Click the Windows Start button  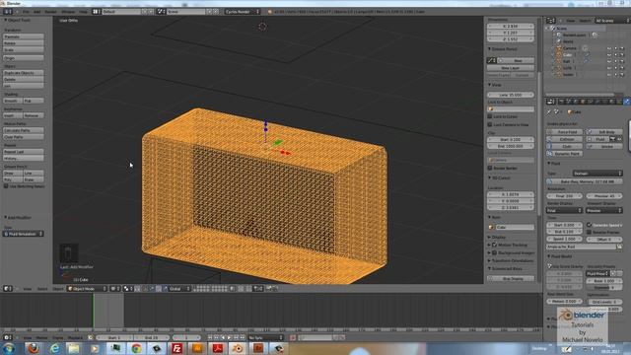tap(9, 348)
